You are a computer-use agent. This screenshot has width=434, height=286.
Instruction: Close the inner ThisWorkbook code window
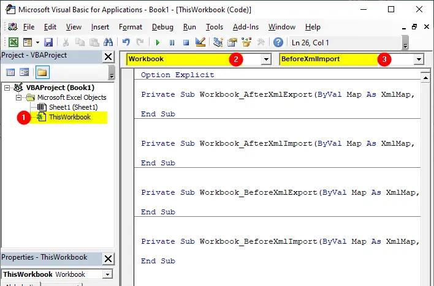click(x=427, y=27)
